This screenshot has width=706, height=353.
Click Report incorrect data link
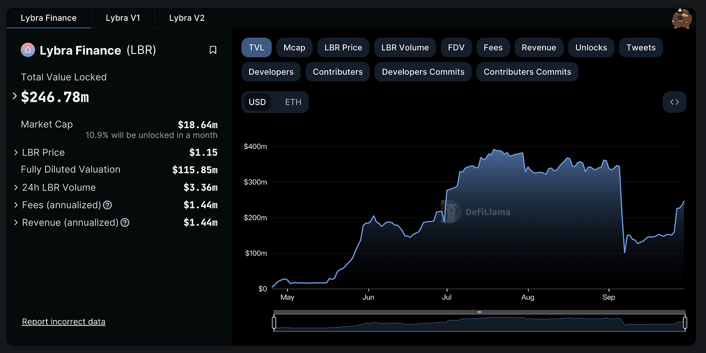pyautogui.click(x=64, y=321)
